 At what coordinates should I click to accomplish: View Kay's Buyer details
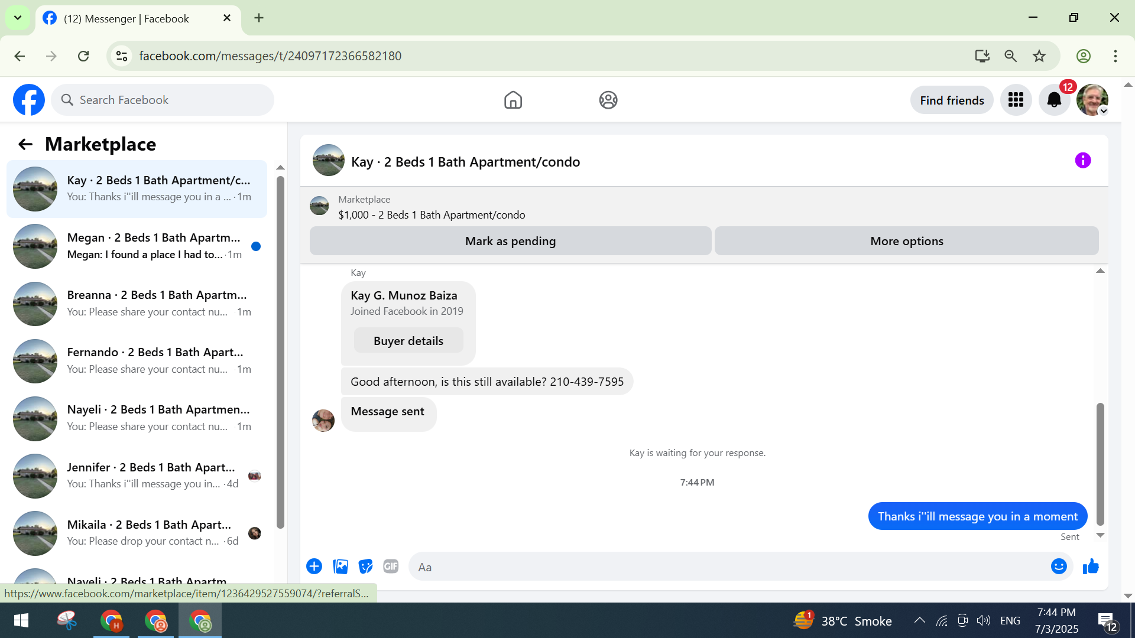pos(408,341)
